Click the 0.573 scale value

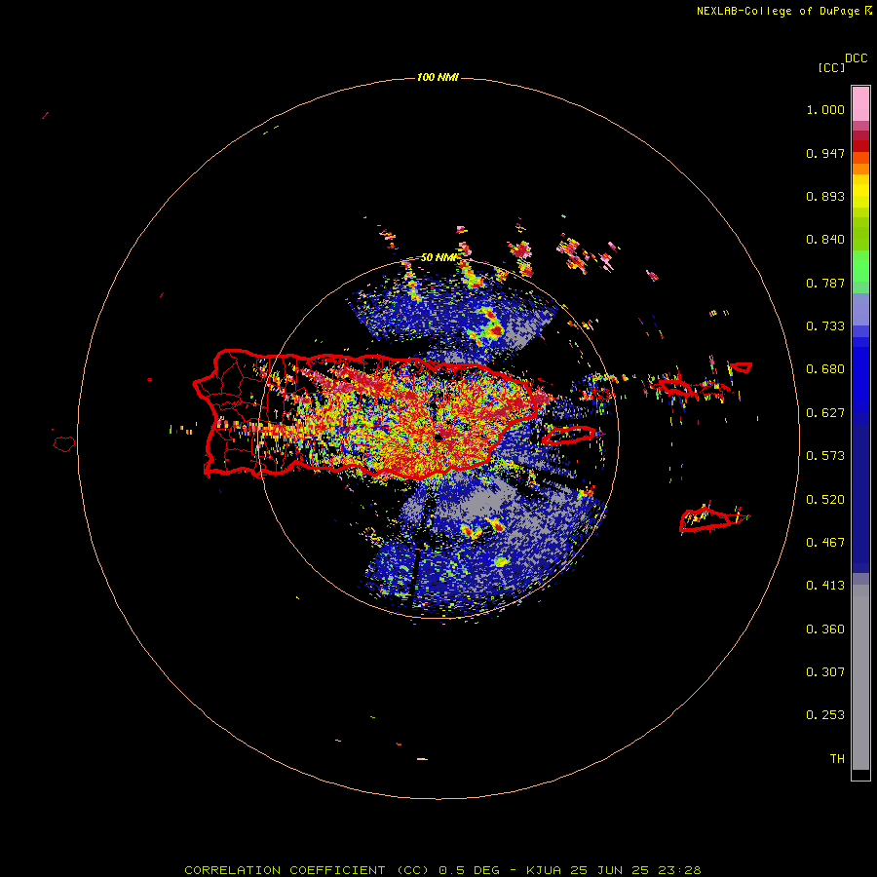pos(825,456)
